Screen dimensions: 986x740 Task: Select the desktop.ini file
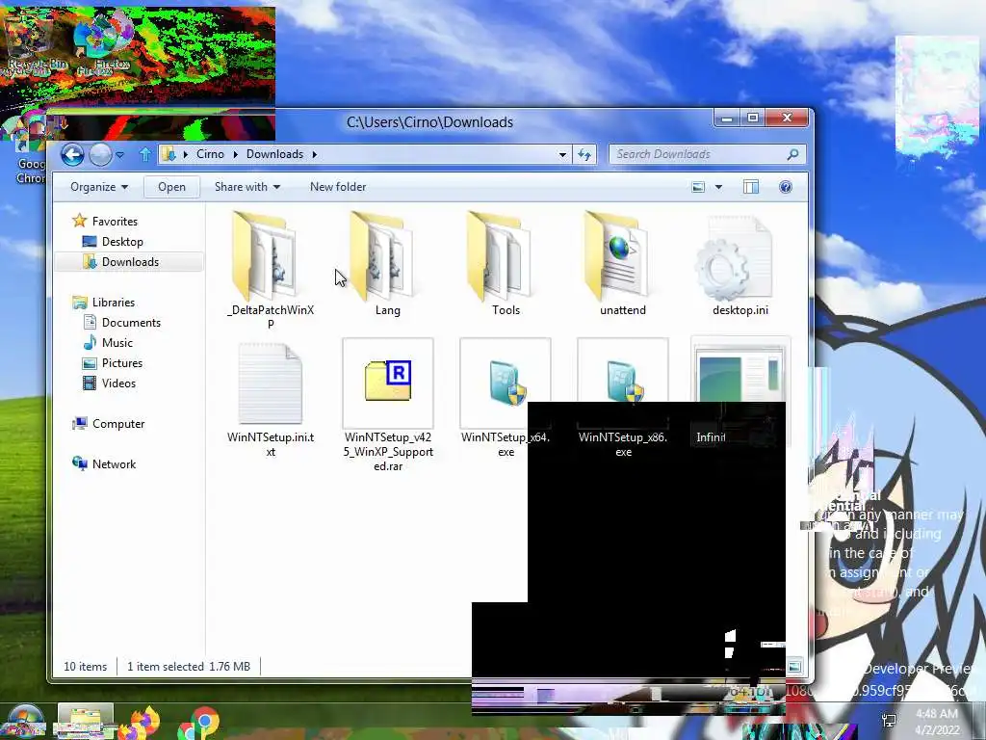tap(740, 264)
